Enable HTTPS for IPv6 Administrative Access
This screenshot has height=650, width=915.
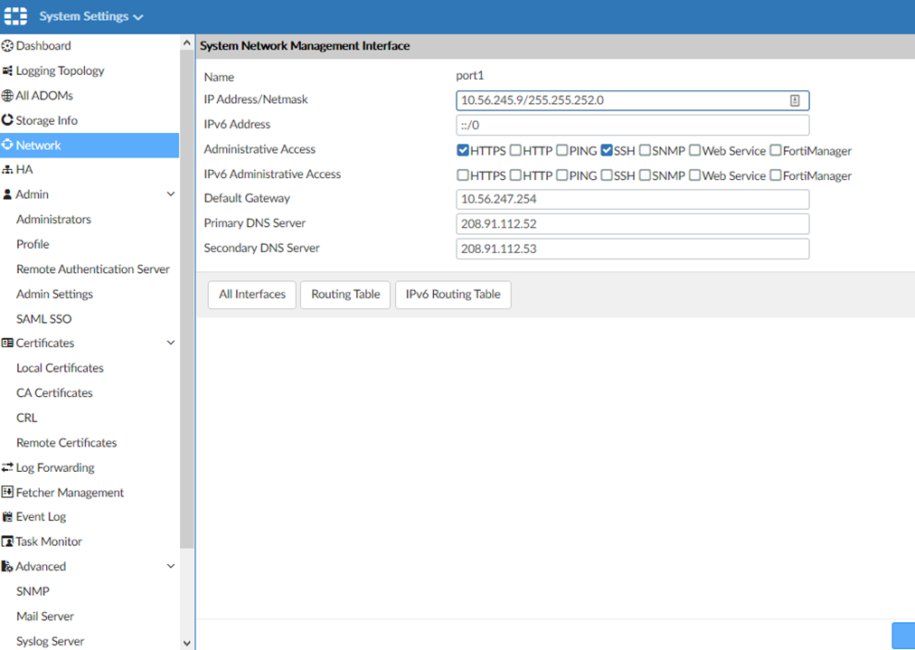(463, 175)
